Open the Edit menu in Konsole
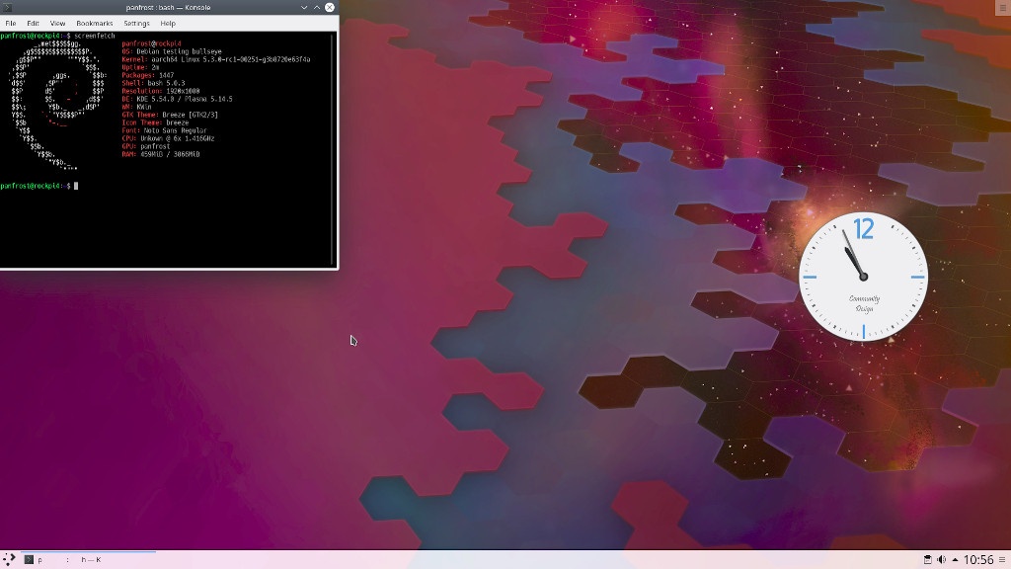1011x569 pixels. 33,24
